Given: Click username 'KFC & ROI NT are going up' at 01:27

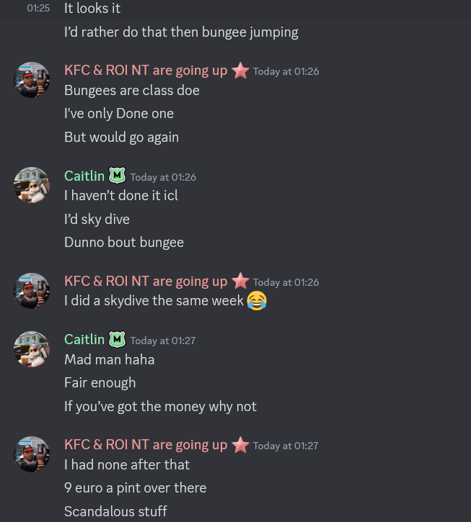Looking at the screenshot, I should [x=146, y=445].
